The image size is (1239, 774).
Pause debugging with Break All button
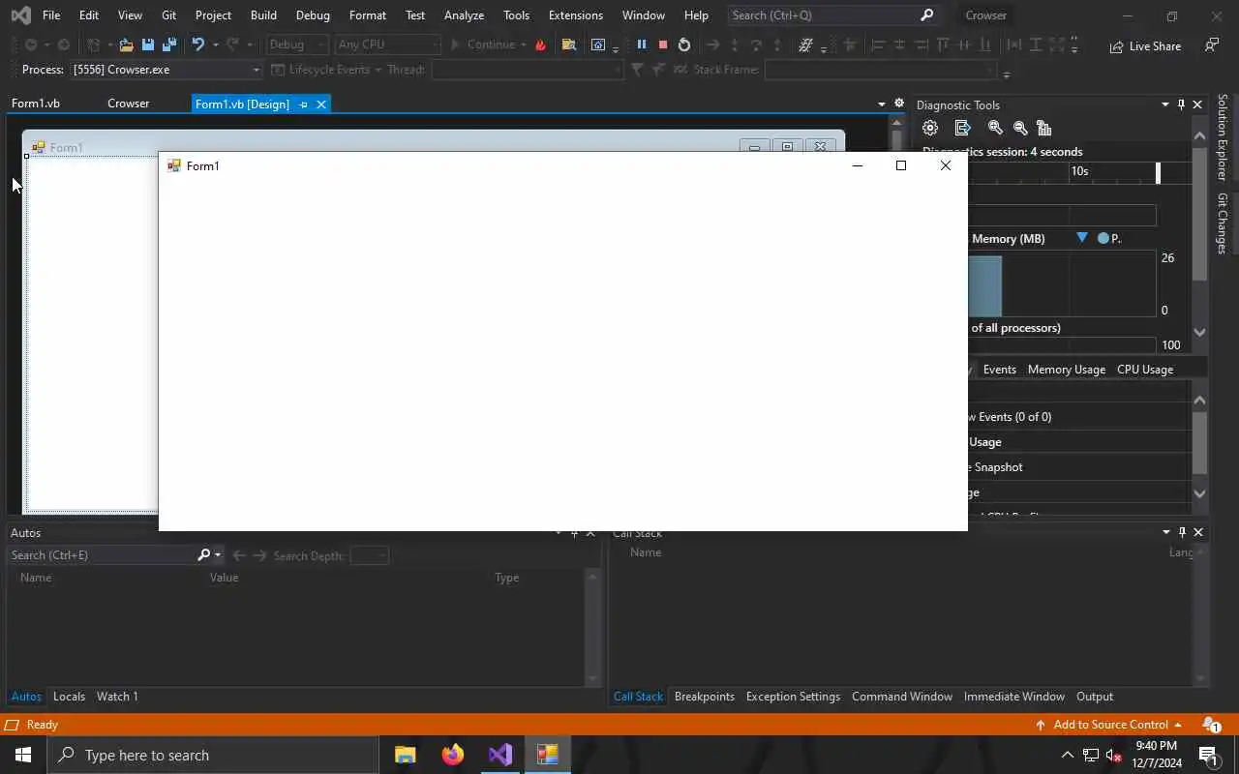point(641,45)
